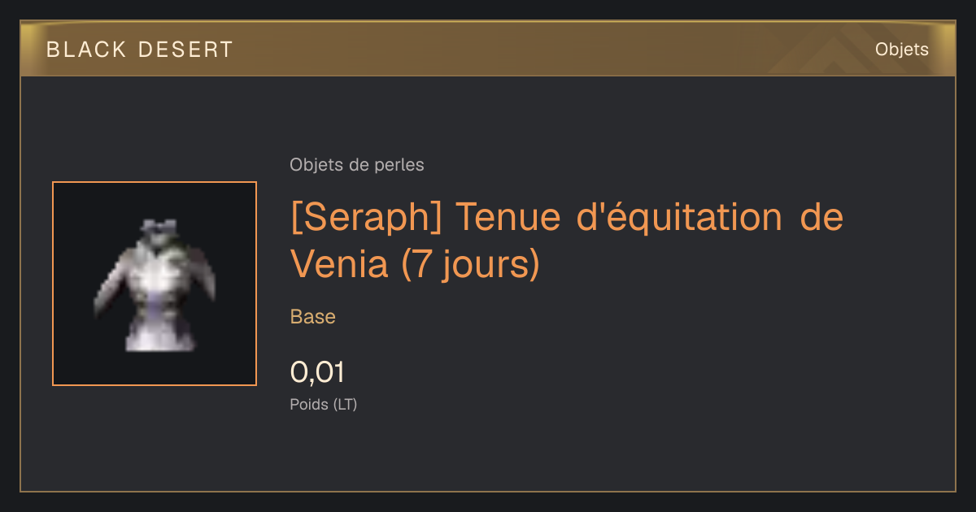Click the [Seraph] Tenue d'équitation item title
Viewport: 976px width, 512px height.
coord(567,241)
